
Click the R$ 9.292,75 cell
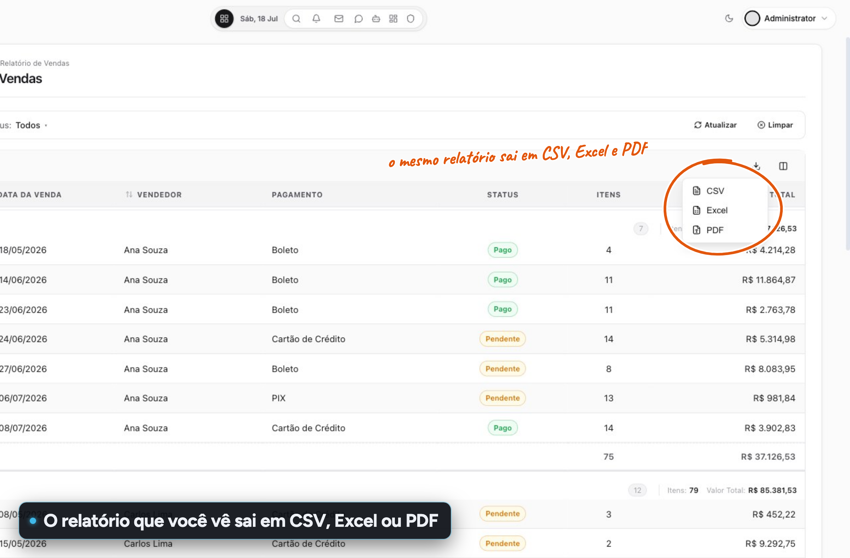[x=770, y=543]
